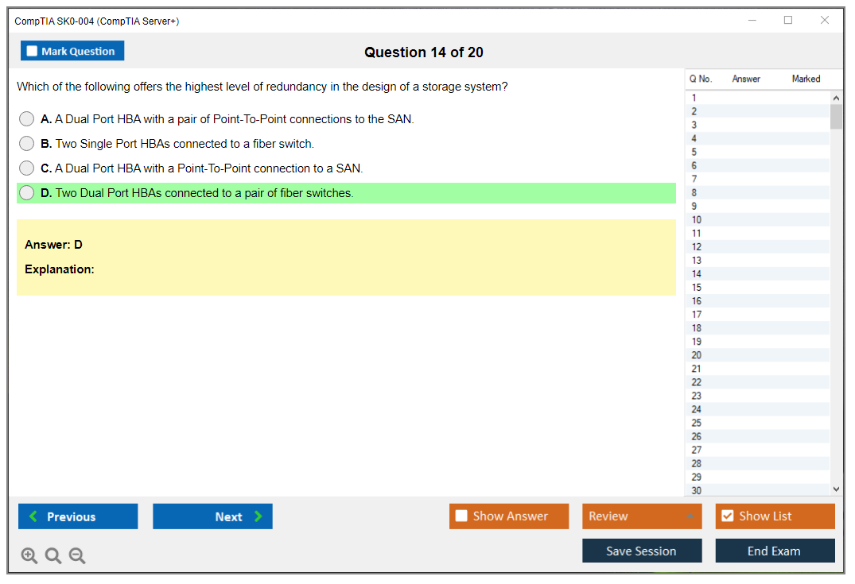Enable the Show Answer checkbox
This screenshot has height=584, width=855.
click(462, 516)
